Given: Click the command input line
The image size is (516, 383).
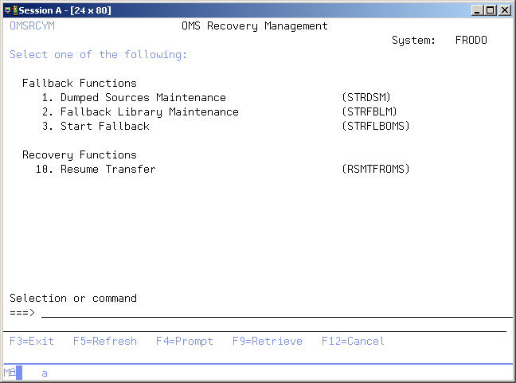Looking at the screenshot, I should (271, 311).
